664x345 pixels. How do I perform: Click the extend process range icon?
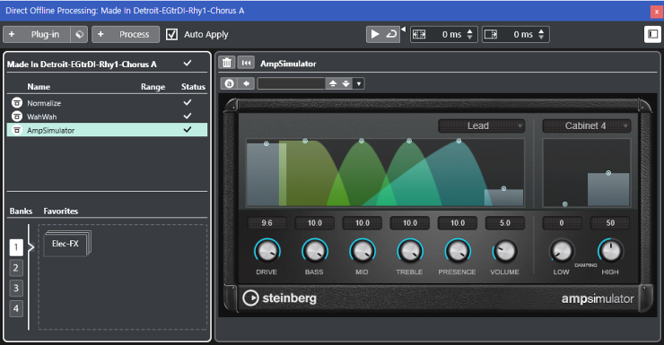click(419, 34)
